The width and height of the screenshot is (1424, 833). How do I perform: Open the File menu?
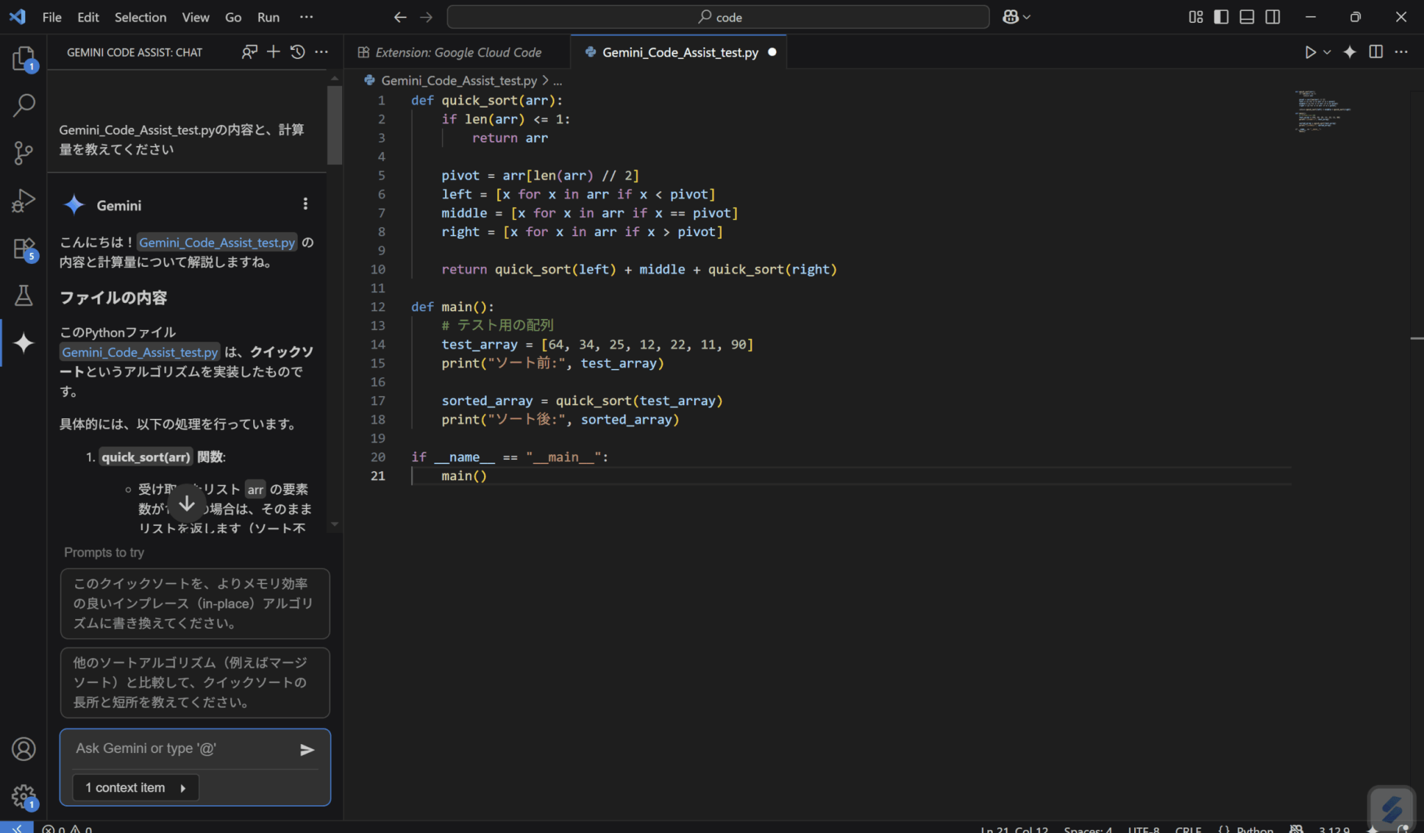point(51,17)
